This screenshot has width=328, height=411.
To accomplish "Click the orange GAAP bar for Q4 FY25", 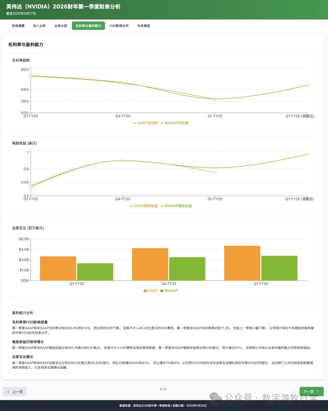I will coord(150,264).
